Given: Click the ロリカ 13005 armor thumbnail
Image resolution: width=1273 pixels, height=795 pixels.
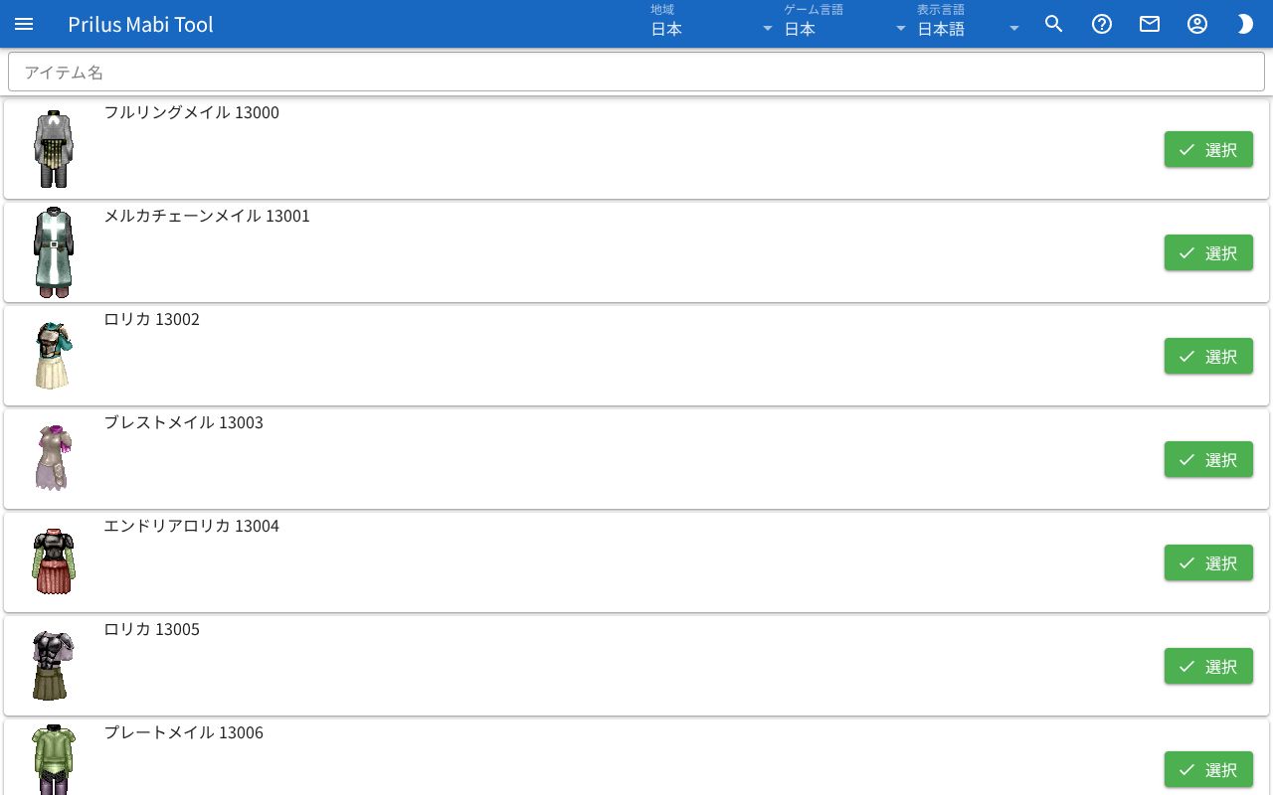Looking at the screenshot, I should pyautogui.click(x=54, y=666).
